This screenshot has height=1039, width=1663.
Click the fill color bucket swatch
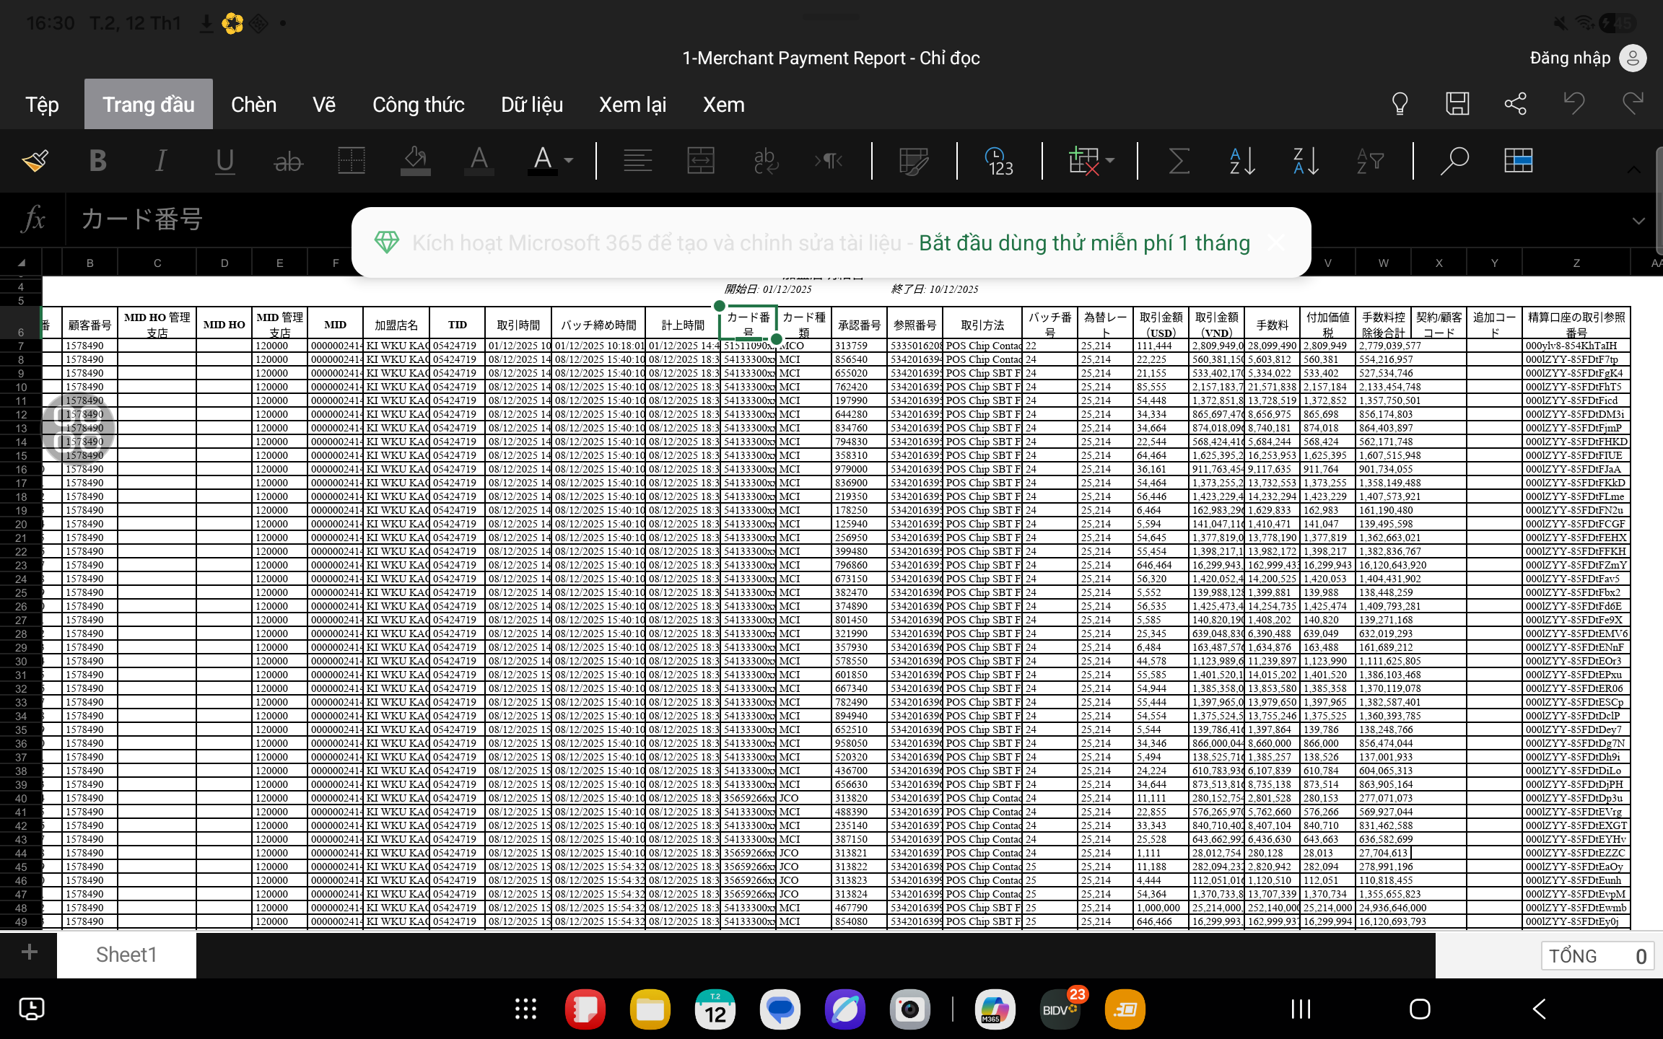click(415, 160)
